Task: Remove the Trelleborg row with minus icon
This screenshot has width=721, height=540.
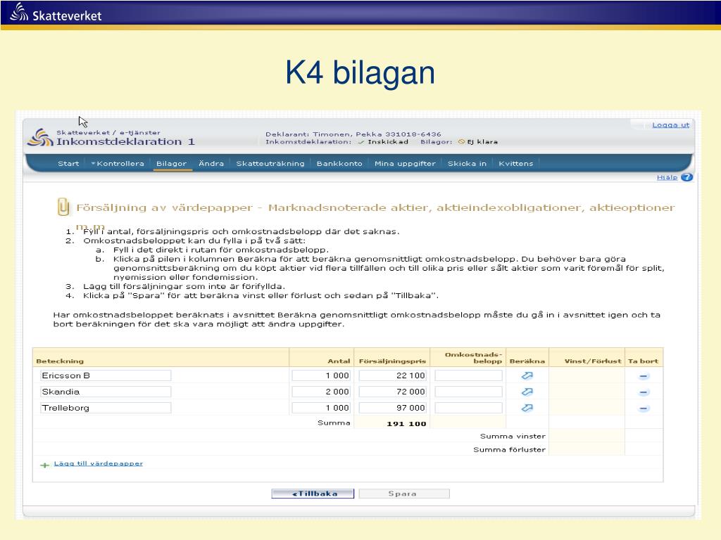Action: [644, 409]
